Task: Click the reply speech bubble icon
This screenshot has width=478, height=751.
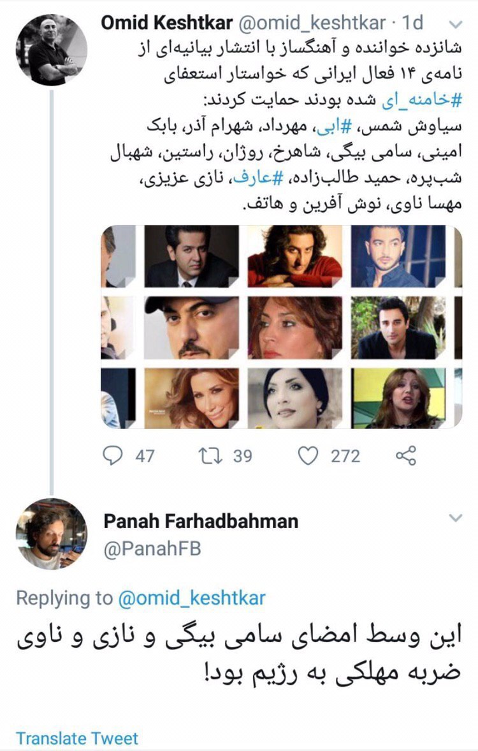Action: (112, 455)
